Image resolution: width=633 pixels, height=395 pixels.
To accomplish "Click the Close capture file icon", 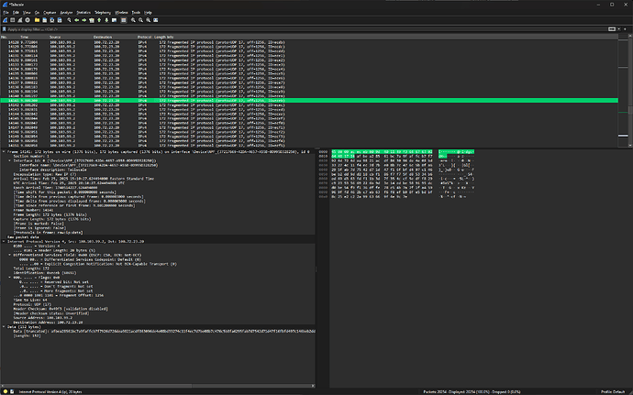I will [x=52, y=20].
